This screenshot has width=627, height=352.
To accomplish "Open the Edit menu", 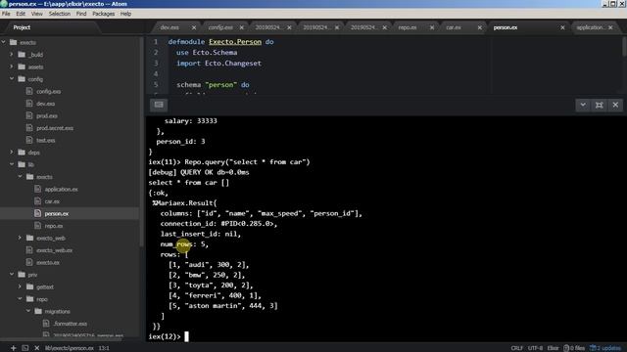I will [21, 14].
